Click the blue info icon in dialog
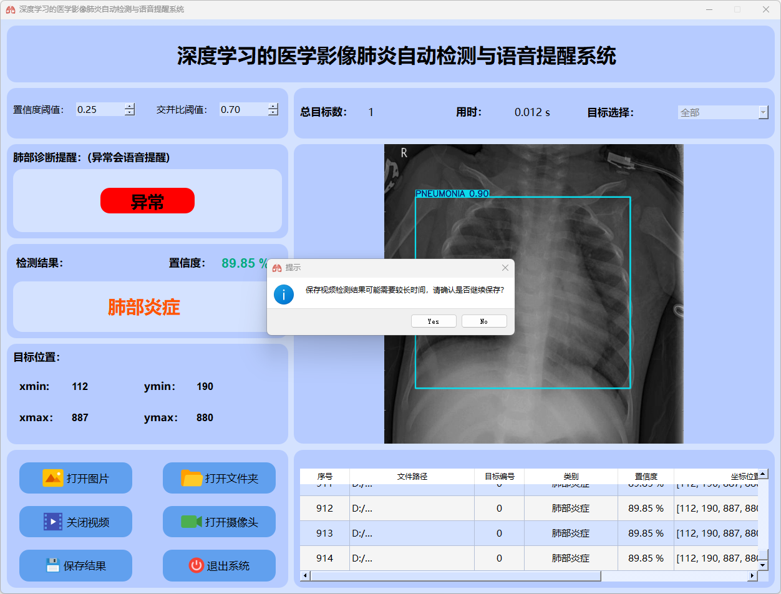781x594 pixels. [284, 295]
